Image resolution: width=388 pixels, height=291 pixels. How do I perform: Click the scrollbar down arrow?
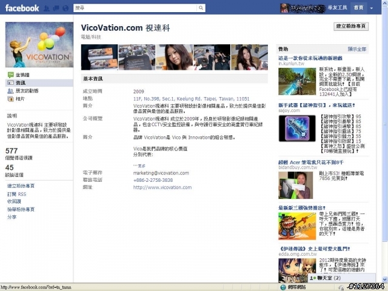coord(385,279)
